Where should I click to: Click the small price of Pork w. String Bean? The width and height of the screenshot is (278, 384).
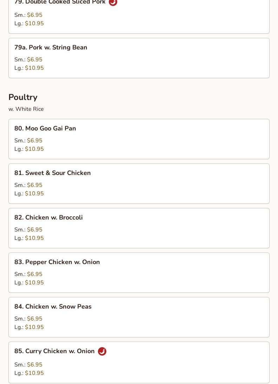click(x=34, y=60)
